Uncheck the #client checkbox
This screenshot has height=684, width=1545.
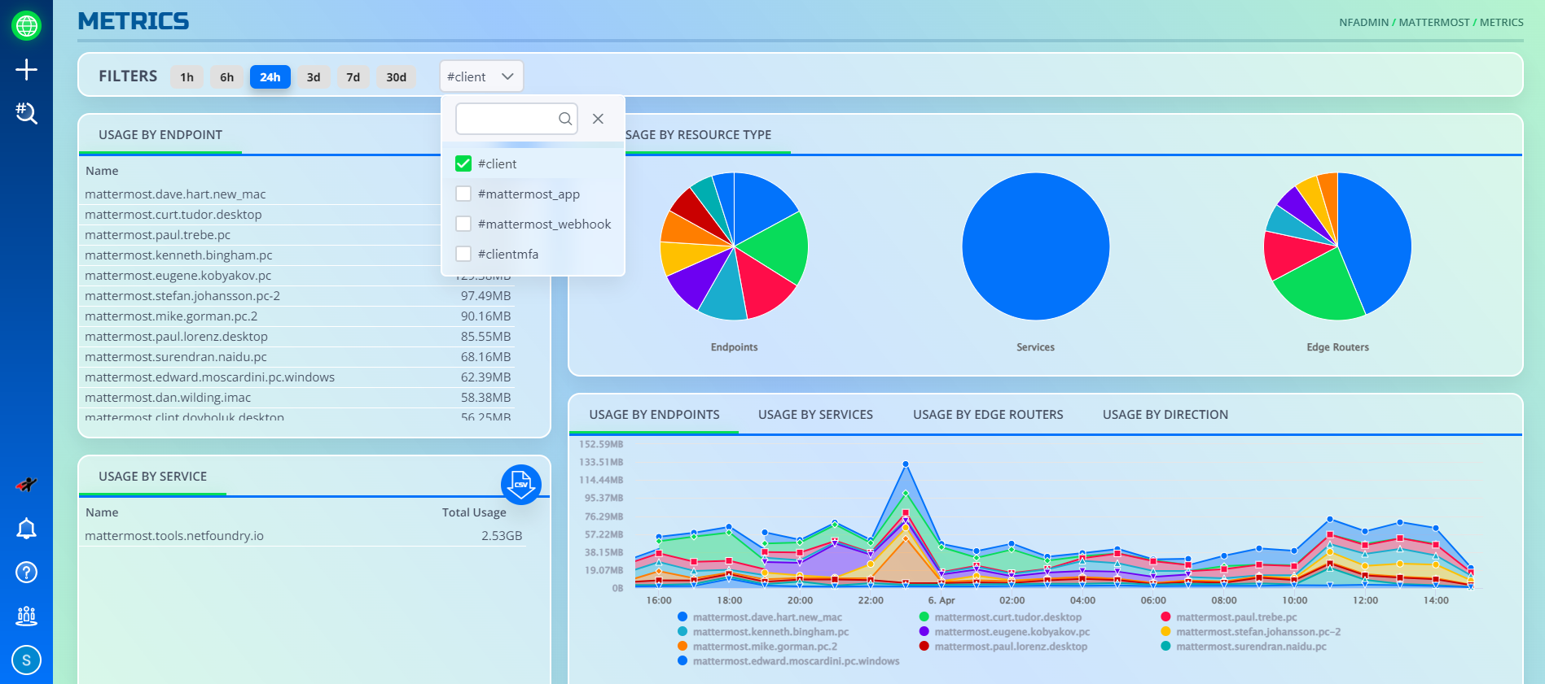(463, 163)
